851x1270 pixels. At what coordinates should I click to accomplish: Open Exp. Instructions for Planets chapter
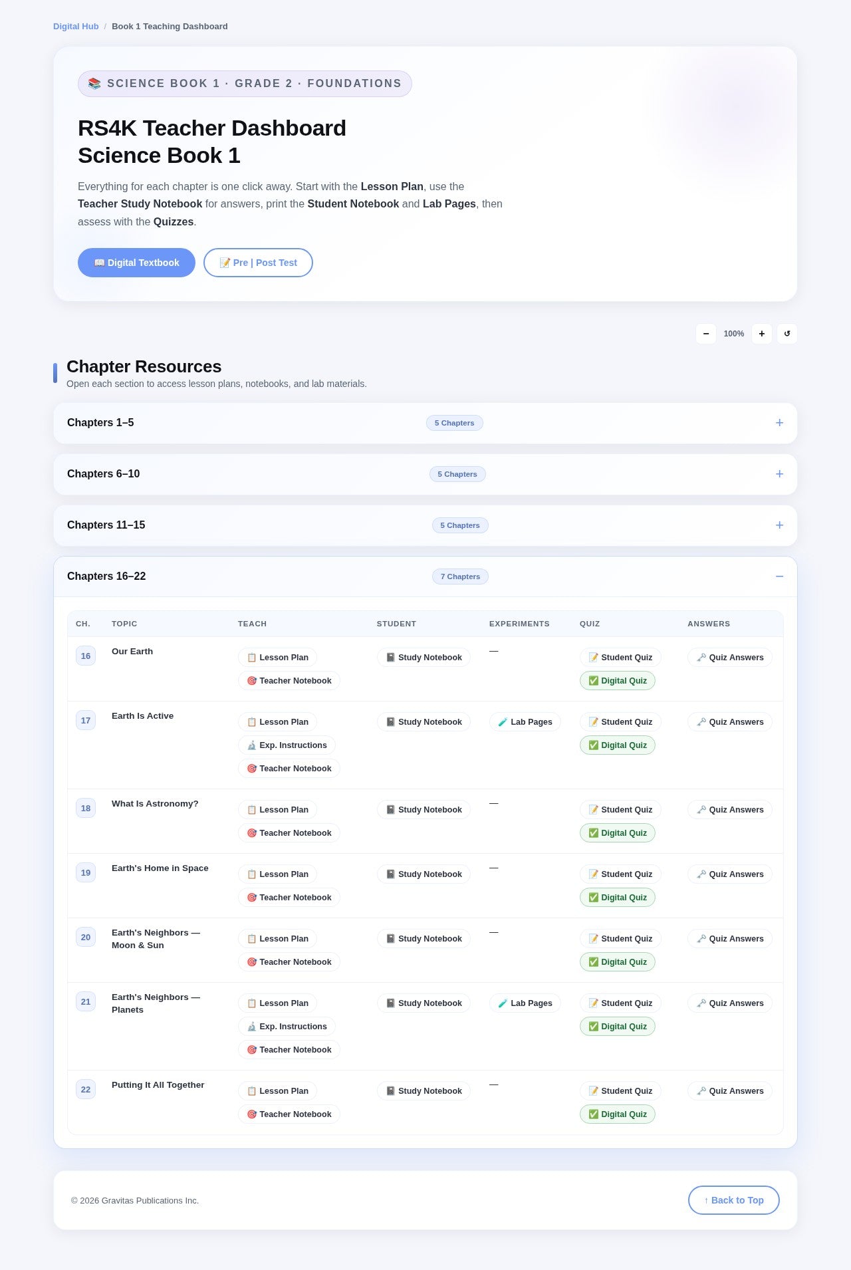click(287, 1027)
